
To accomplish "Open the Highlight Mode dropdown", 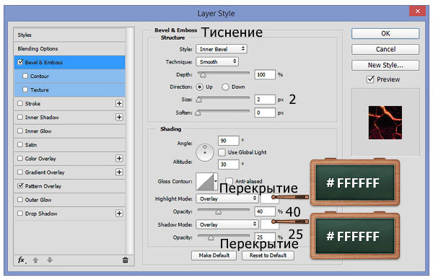I will point(227,198).
